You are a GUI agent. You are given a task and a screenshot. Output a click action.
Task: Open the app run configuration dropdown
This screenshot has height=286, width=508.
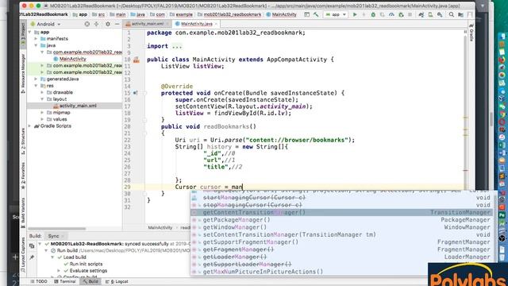pos(336,14)
